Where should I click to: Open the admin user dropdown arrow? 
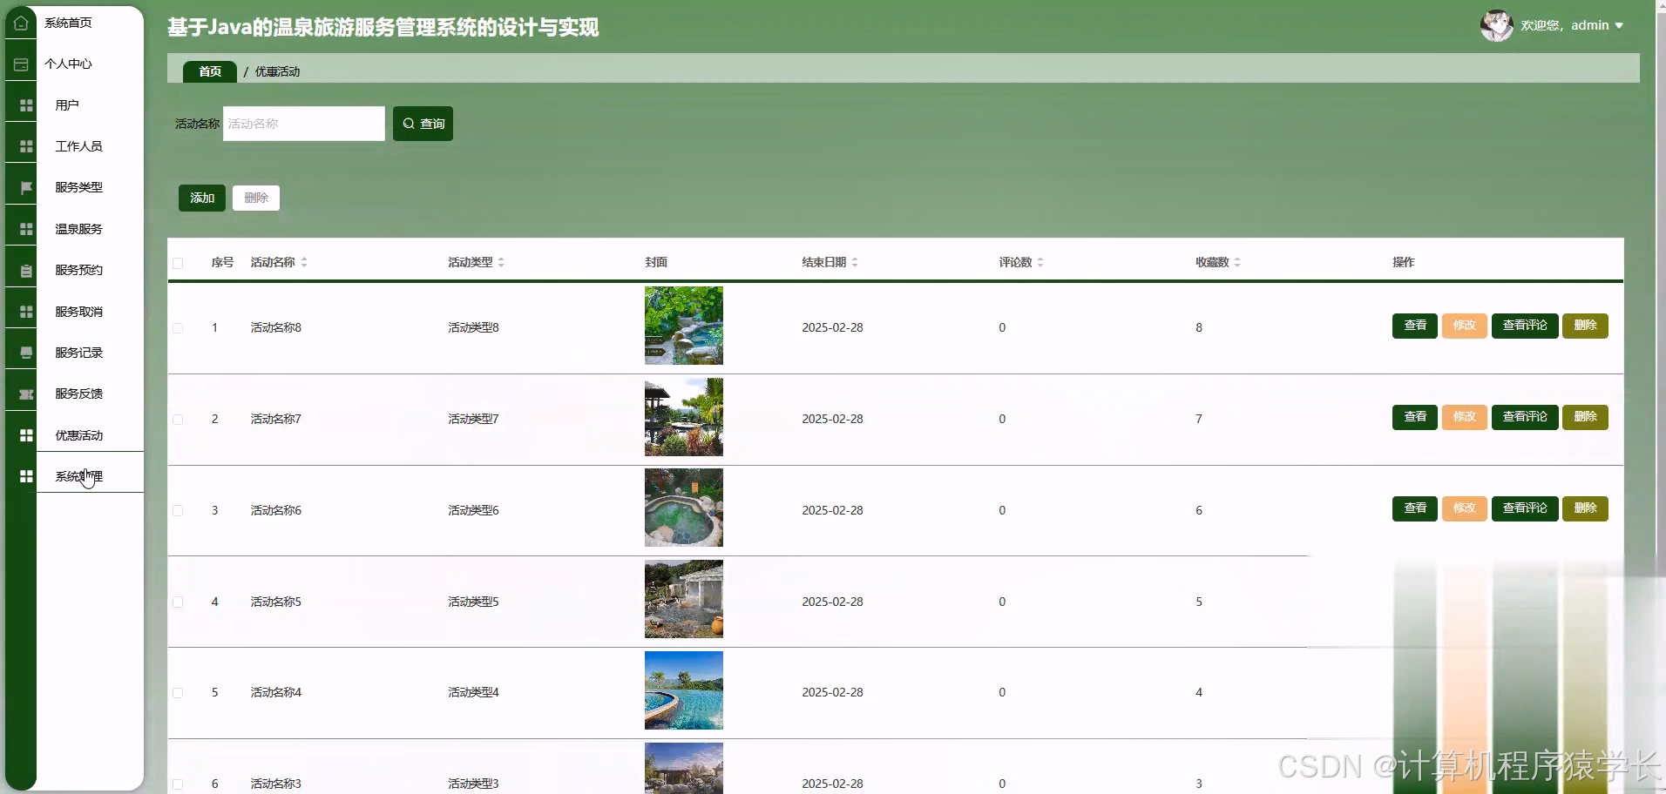pos(1619,25)
